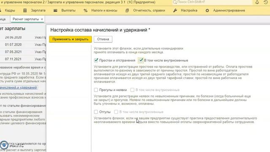Click the Отгулы label text
The width and height of the screenshot is (270, 152).
[x=105, y=112]
